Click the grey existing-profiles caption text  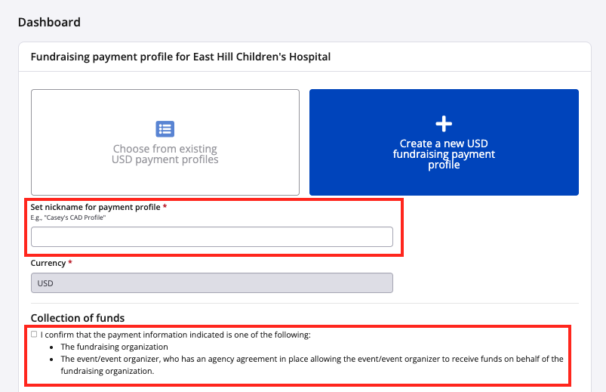165,154
